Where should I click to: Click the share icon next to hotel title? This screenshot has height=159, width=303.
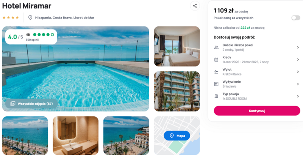click(x=195, y=6)
